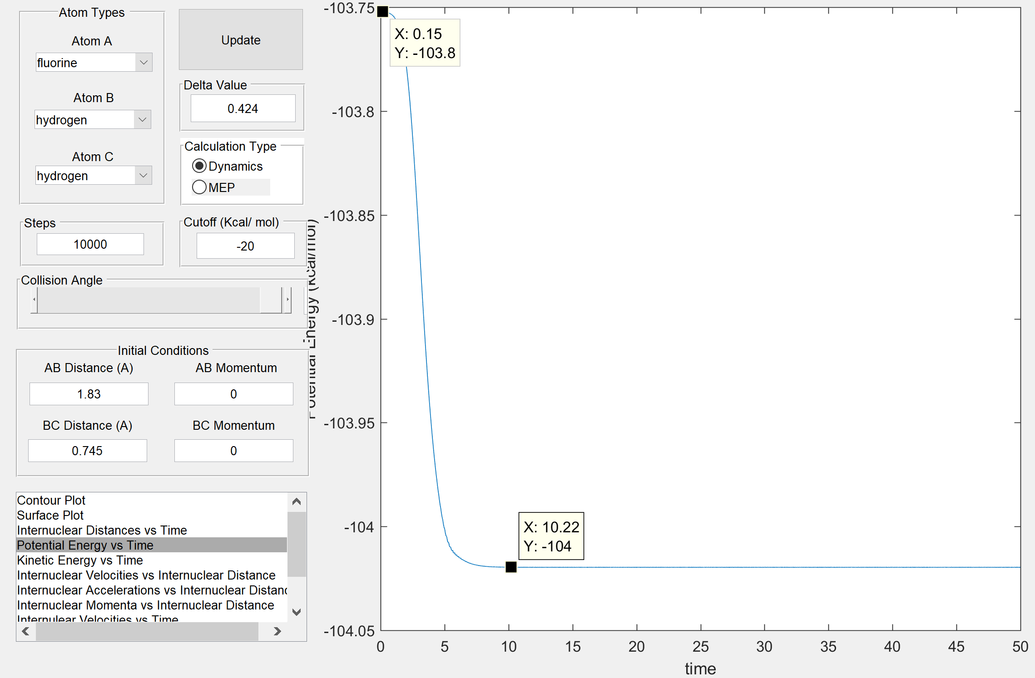Click the data cursor marker at X 0.15
The image size is (1035, 678).
click(x=383, y=12)
